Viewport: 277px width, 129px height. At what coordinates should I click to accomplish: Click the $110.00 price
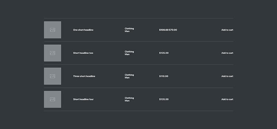click(x=163, y=76)
